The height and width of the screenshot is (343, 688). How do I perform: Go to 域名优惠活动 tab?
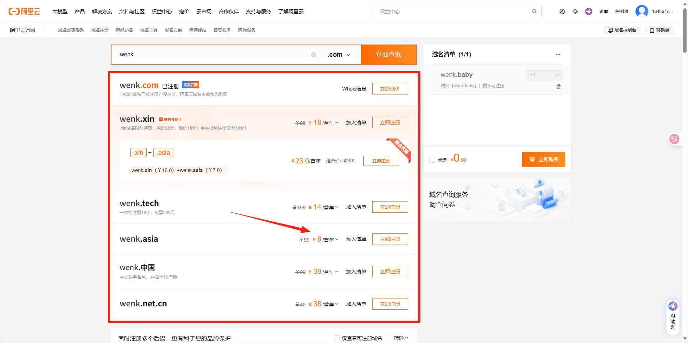tap(71, 30)
